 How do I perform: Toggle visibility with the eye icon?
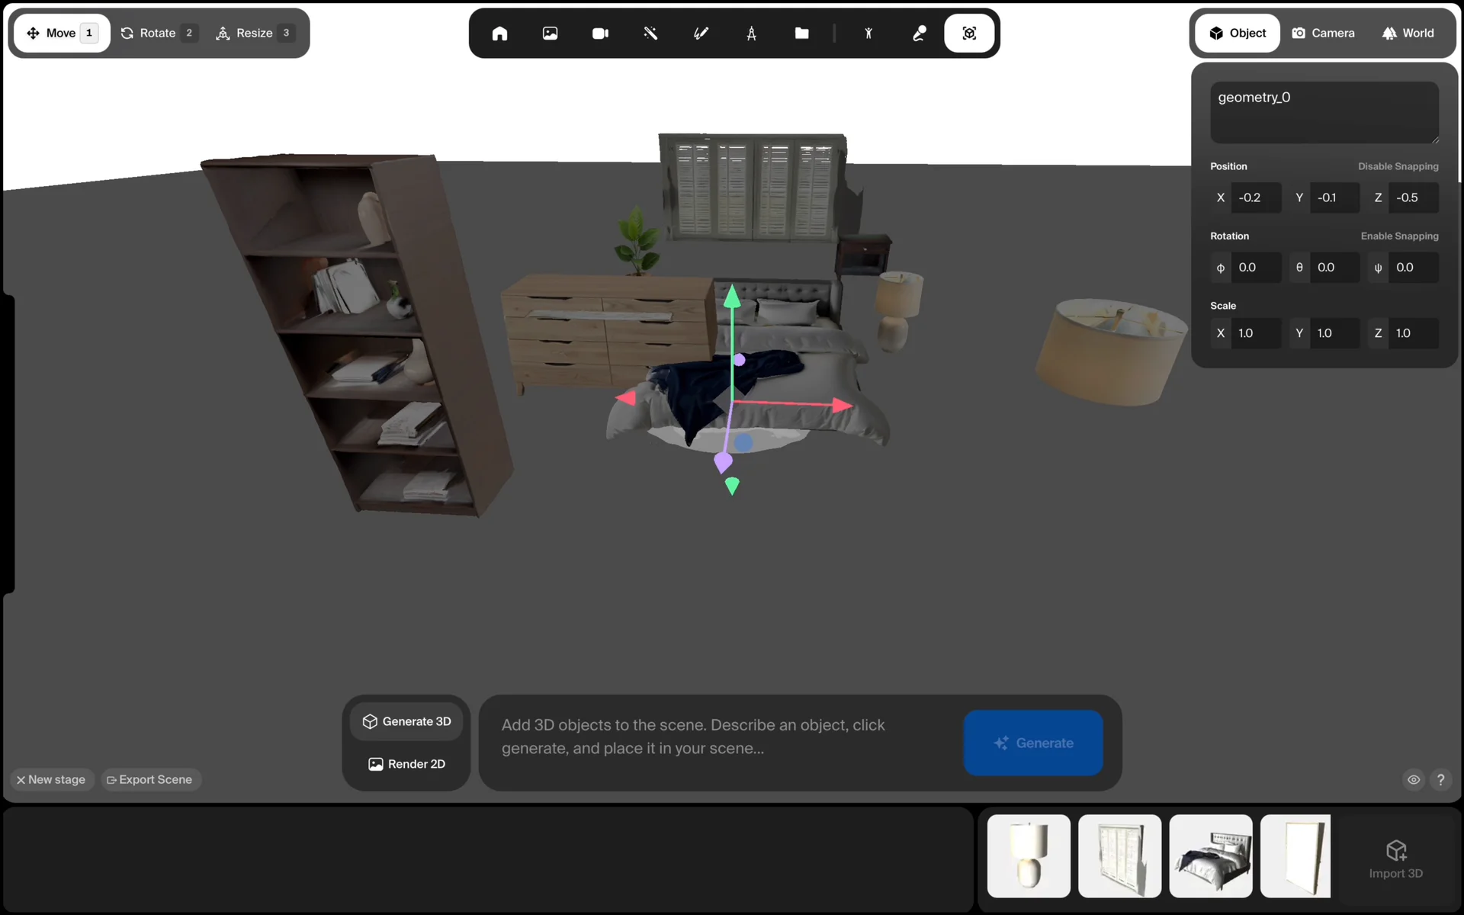coord(1414,779)
